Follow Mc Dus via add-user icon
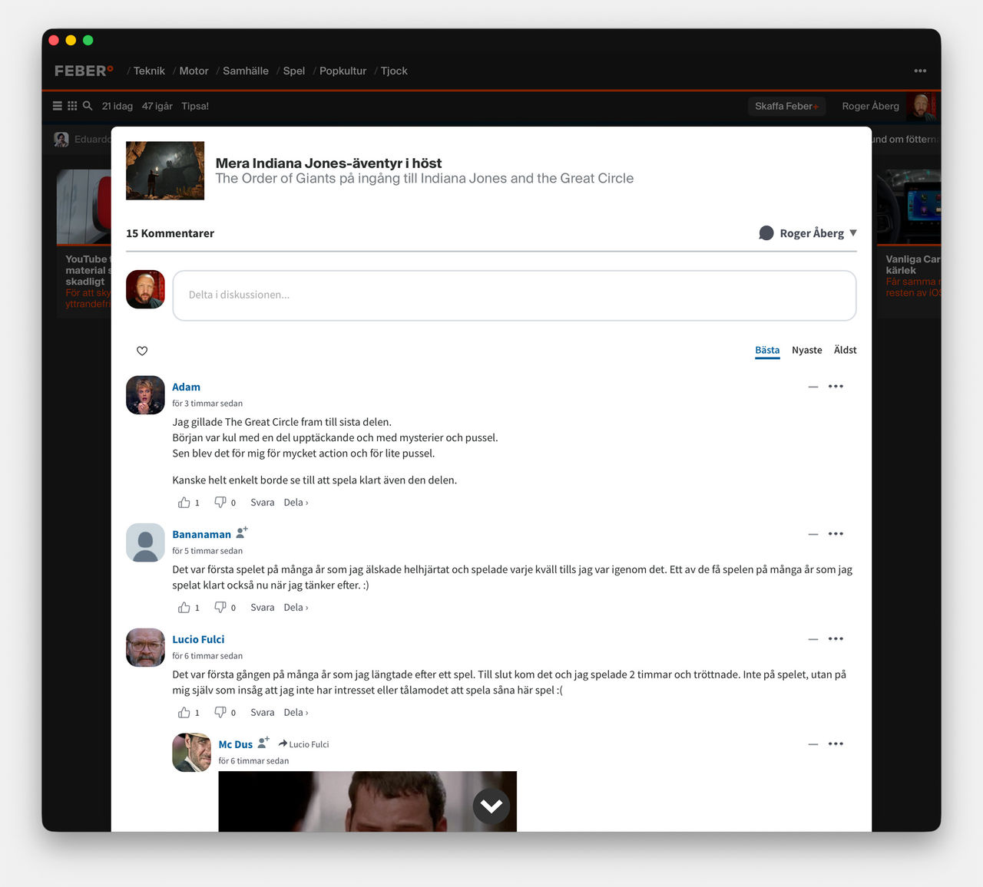Screen dimensions: 983x887 (x=263, y=742)
